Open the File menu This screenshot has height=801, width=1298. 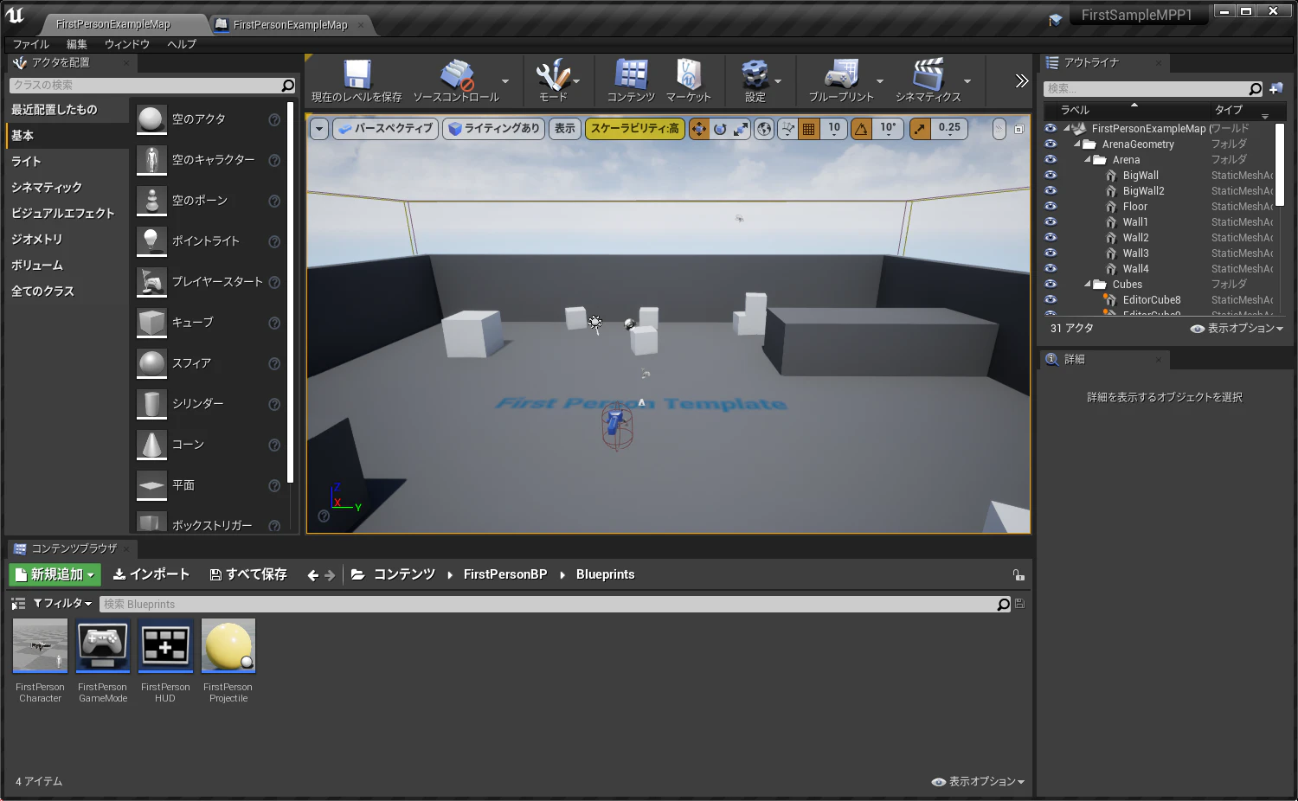click(31, 44)
